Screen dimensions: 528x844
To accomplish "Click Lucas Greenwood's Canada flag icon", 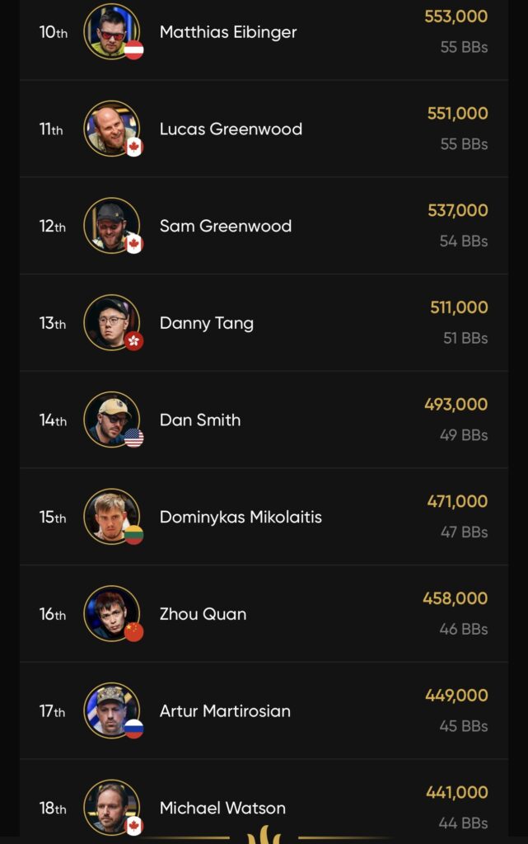I will 133,147.
